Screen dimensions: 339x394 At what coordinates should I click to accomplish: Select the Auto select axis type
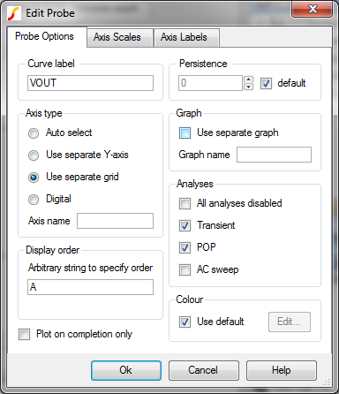tap(34, 133)
